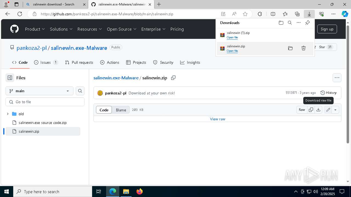Download raw file icon

318,110
